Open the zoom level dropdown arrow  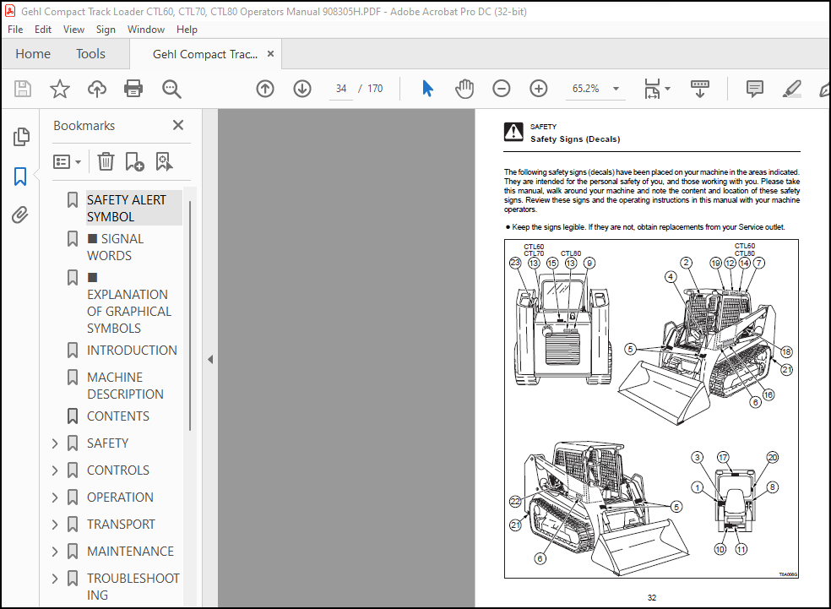pyautogui.click(x=616, y=89)
